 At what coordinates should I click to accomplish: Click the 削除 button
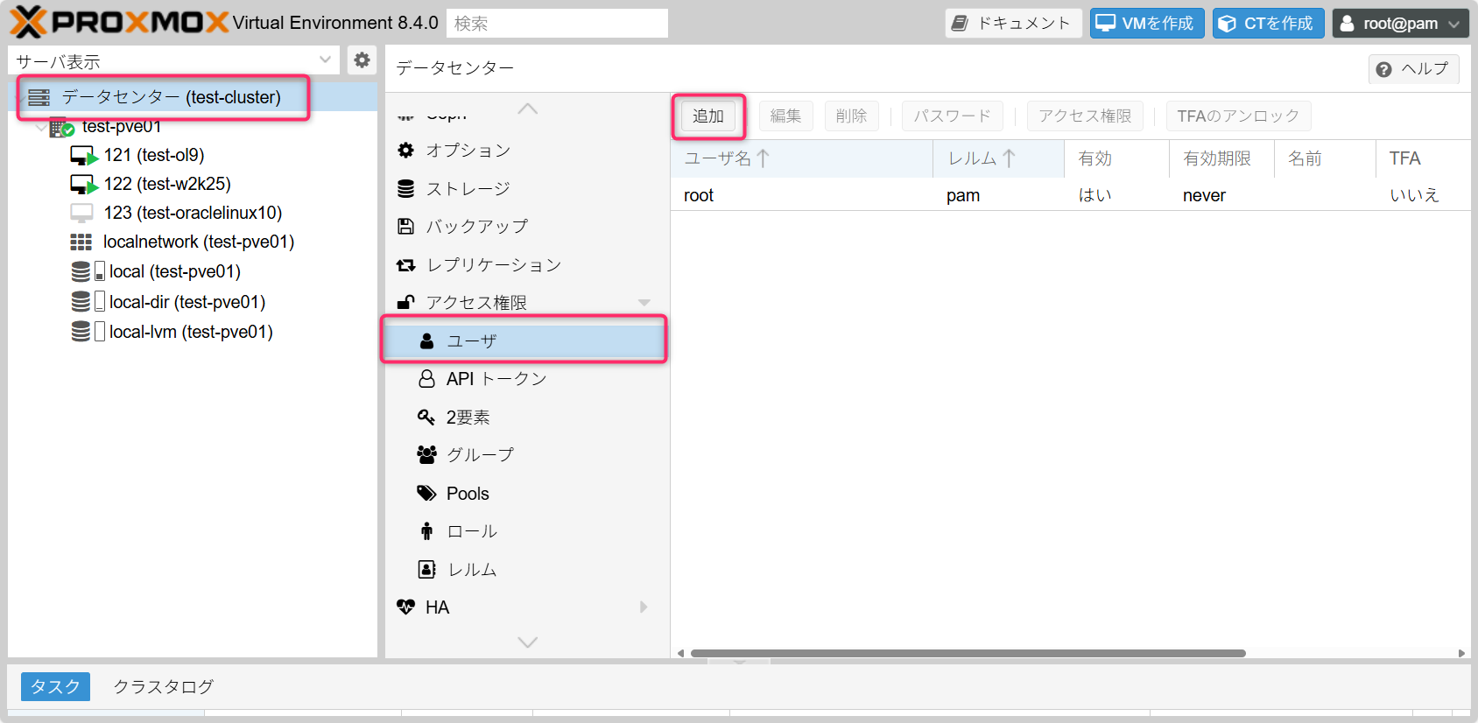851,116
